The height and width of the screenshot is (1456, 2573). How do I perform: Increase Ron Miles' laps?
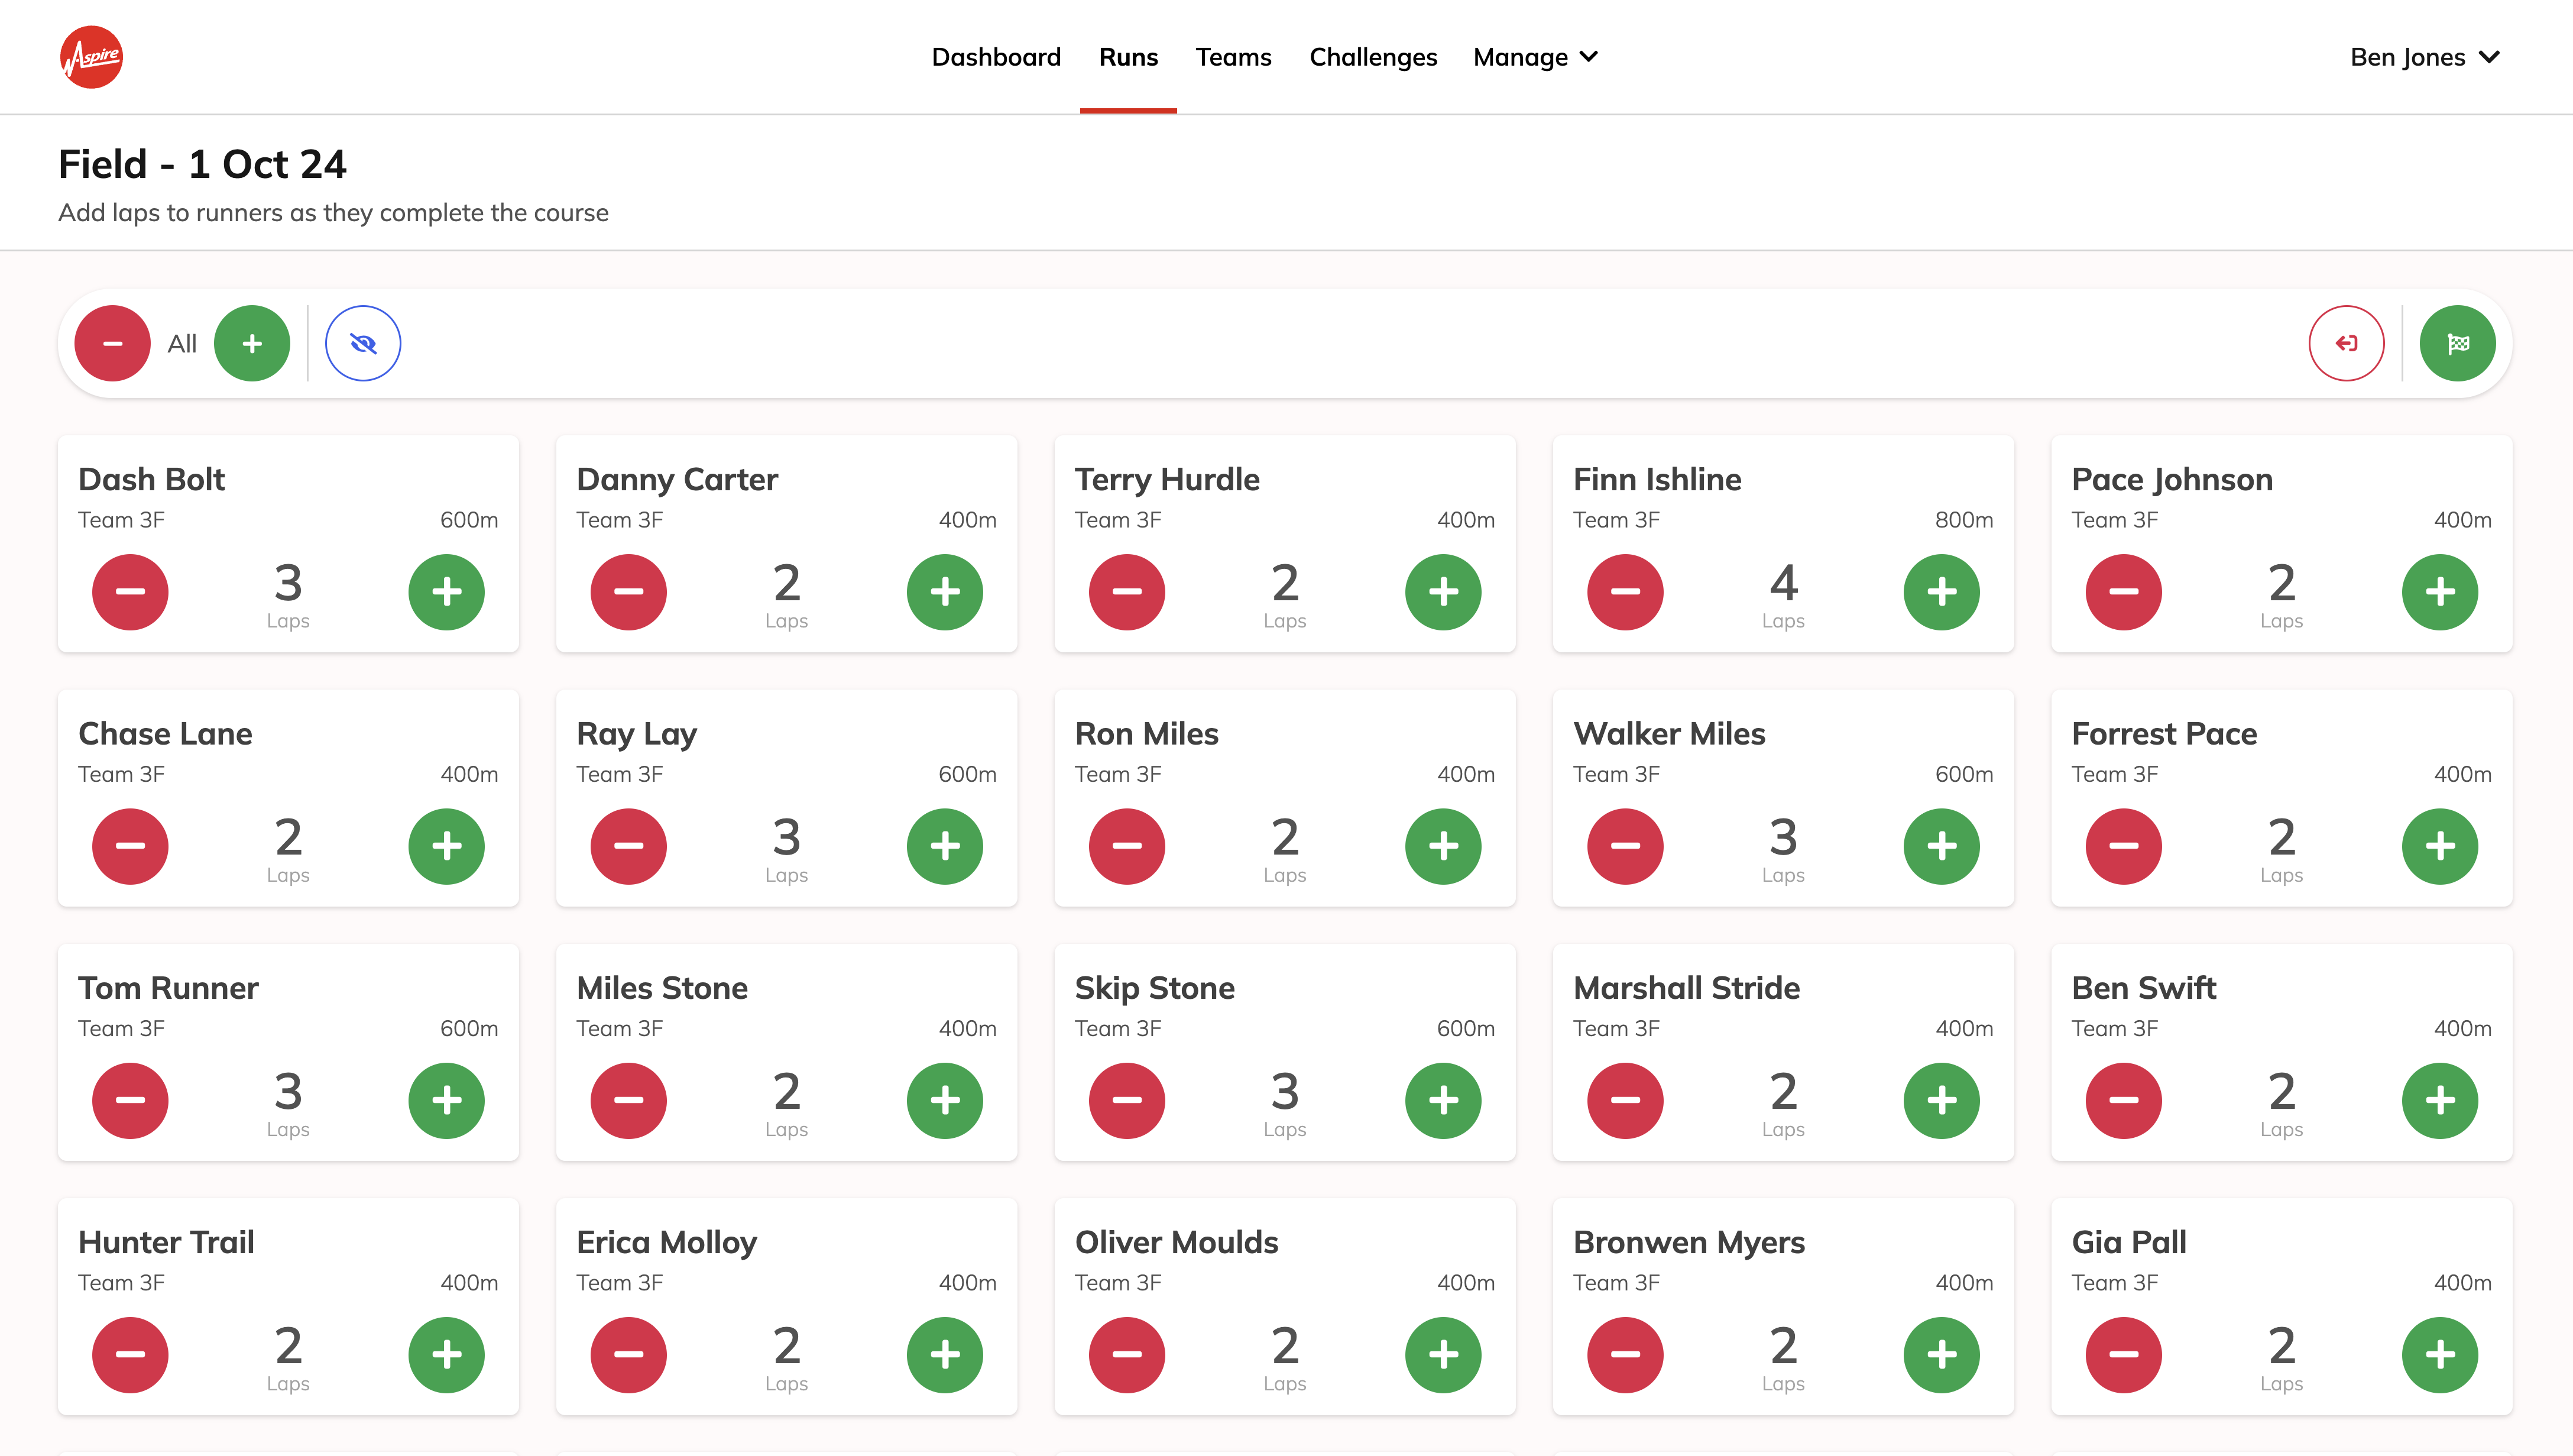point(1443,846)
